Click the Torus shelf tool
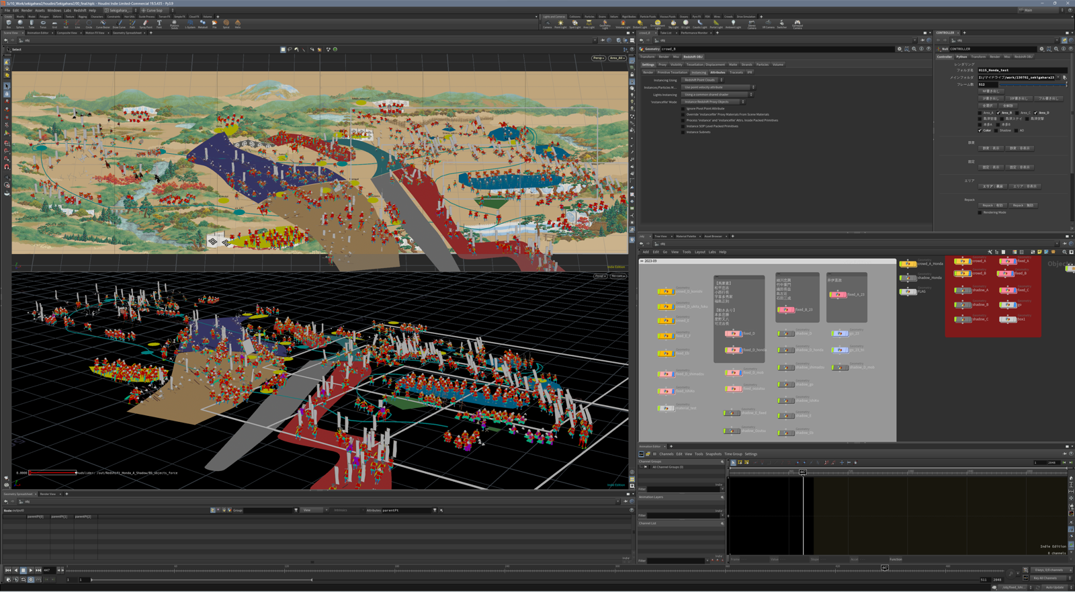1075x592 pixels. [x=43, y=24]
